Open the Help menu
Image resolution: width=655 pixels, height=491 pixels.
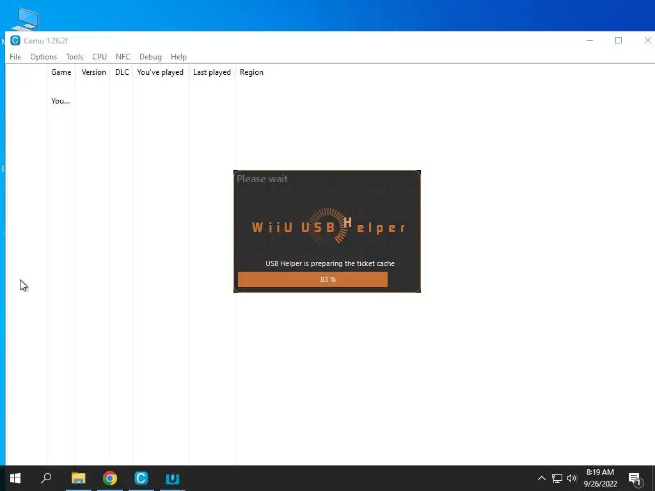click(x=178, y=57)
